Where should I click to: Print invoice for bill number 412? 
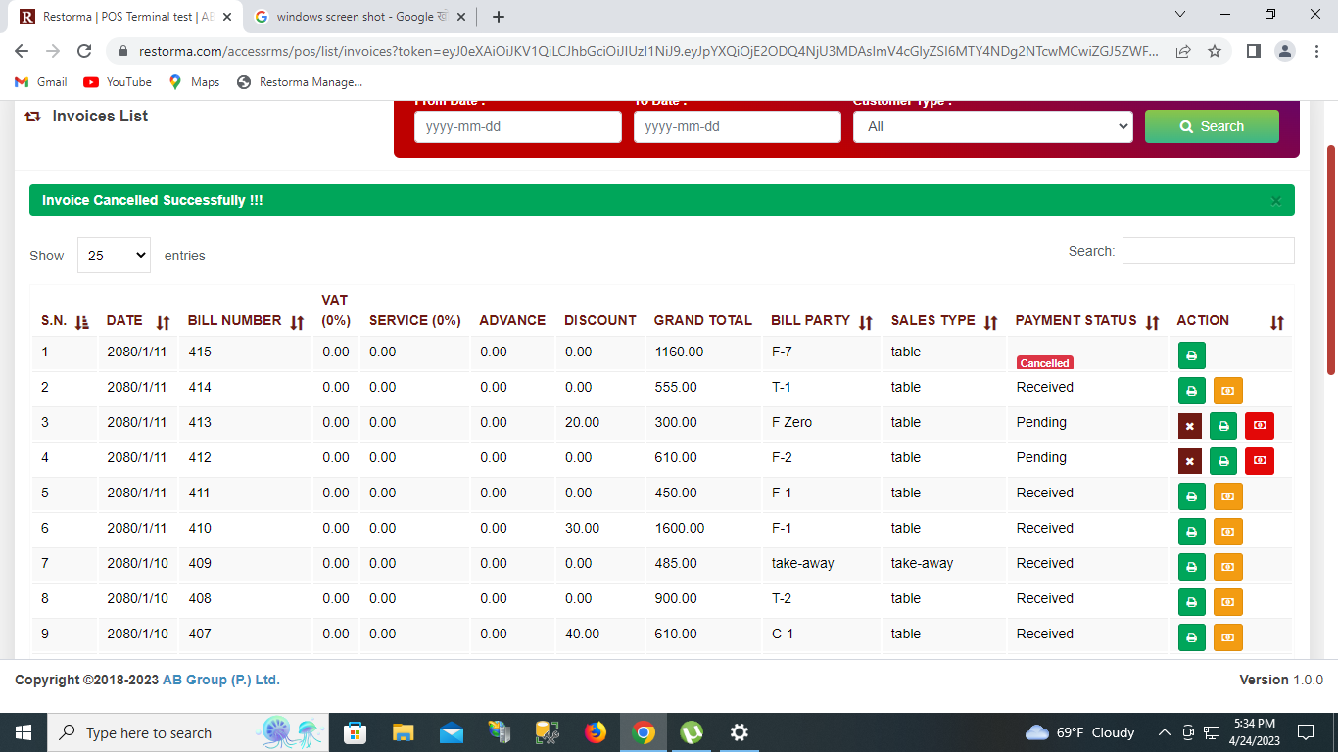tap(1223, 461)
